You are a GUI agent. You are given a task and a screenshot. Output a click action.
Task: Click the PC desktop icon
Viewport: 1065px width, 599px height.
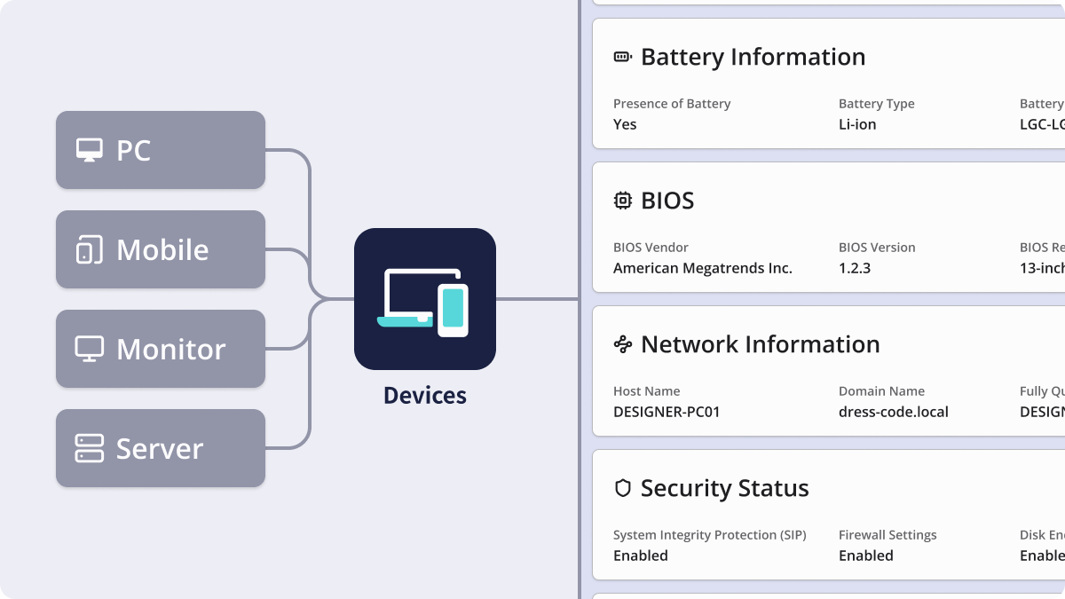[89, 150]
